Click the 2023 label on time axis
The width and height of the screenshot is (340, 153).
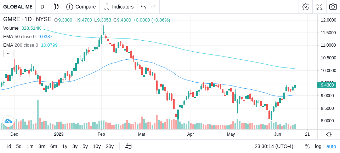coord(58,134)
